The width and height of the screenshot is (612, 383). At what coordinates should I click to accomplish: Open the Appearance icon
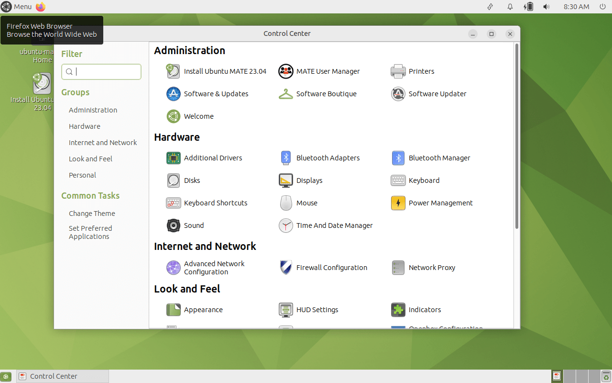click(x=173, y=310)
